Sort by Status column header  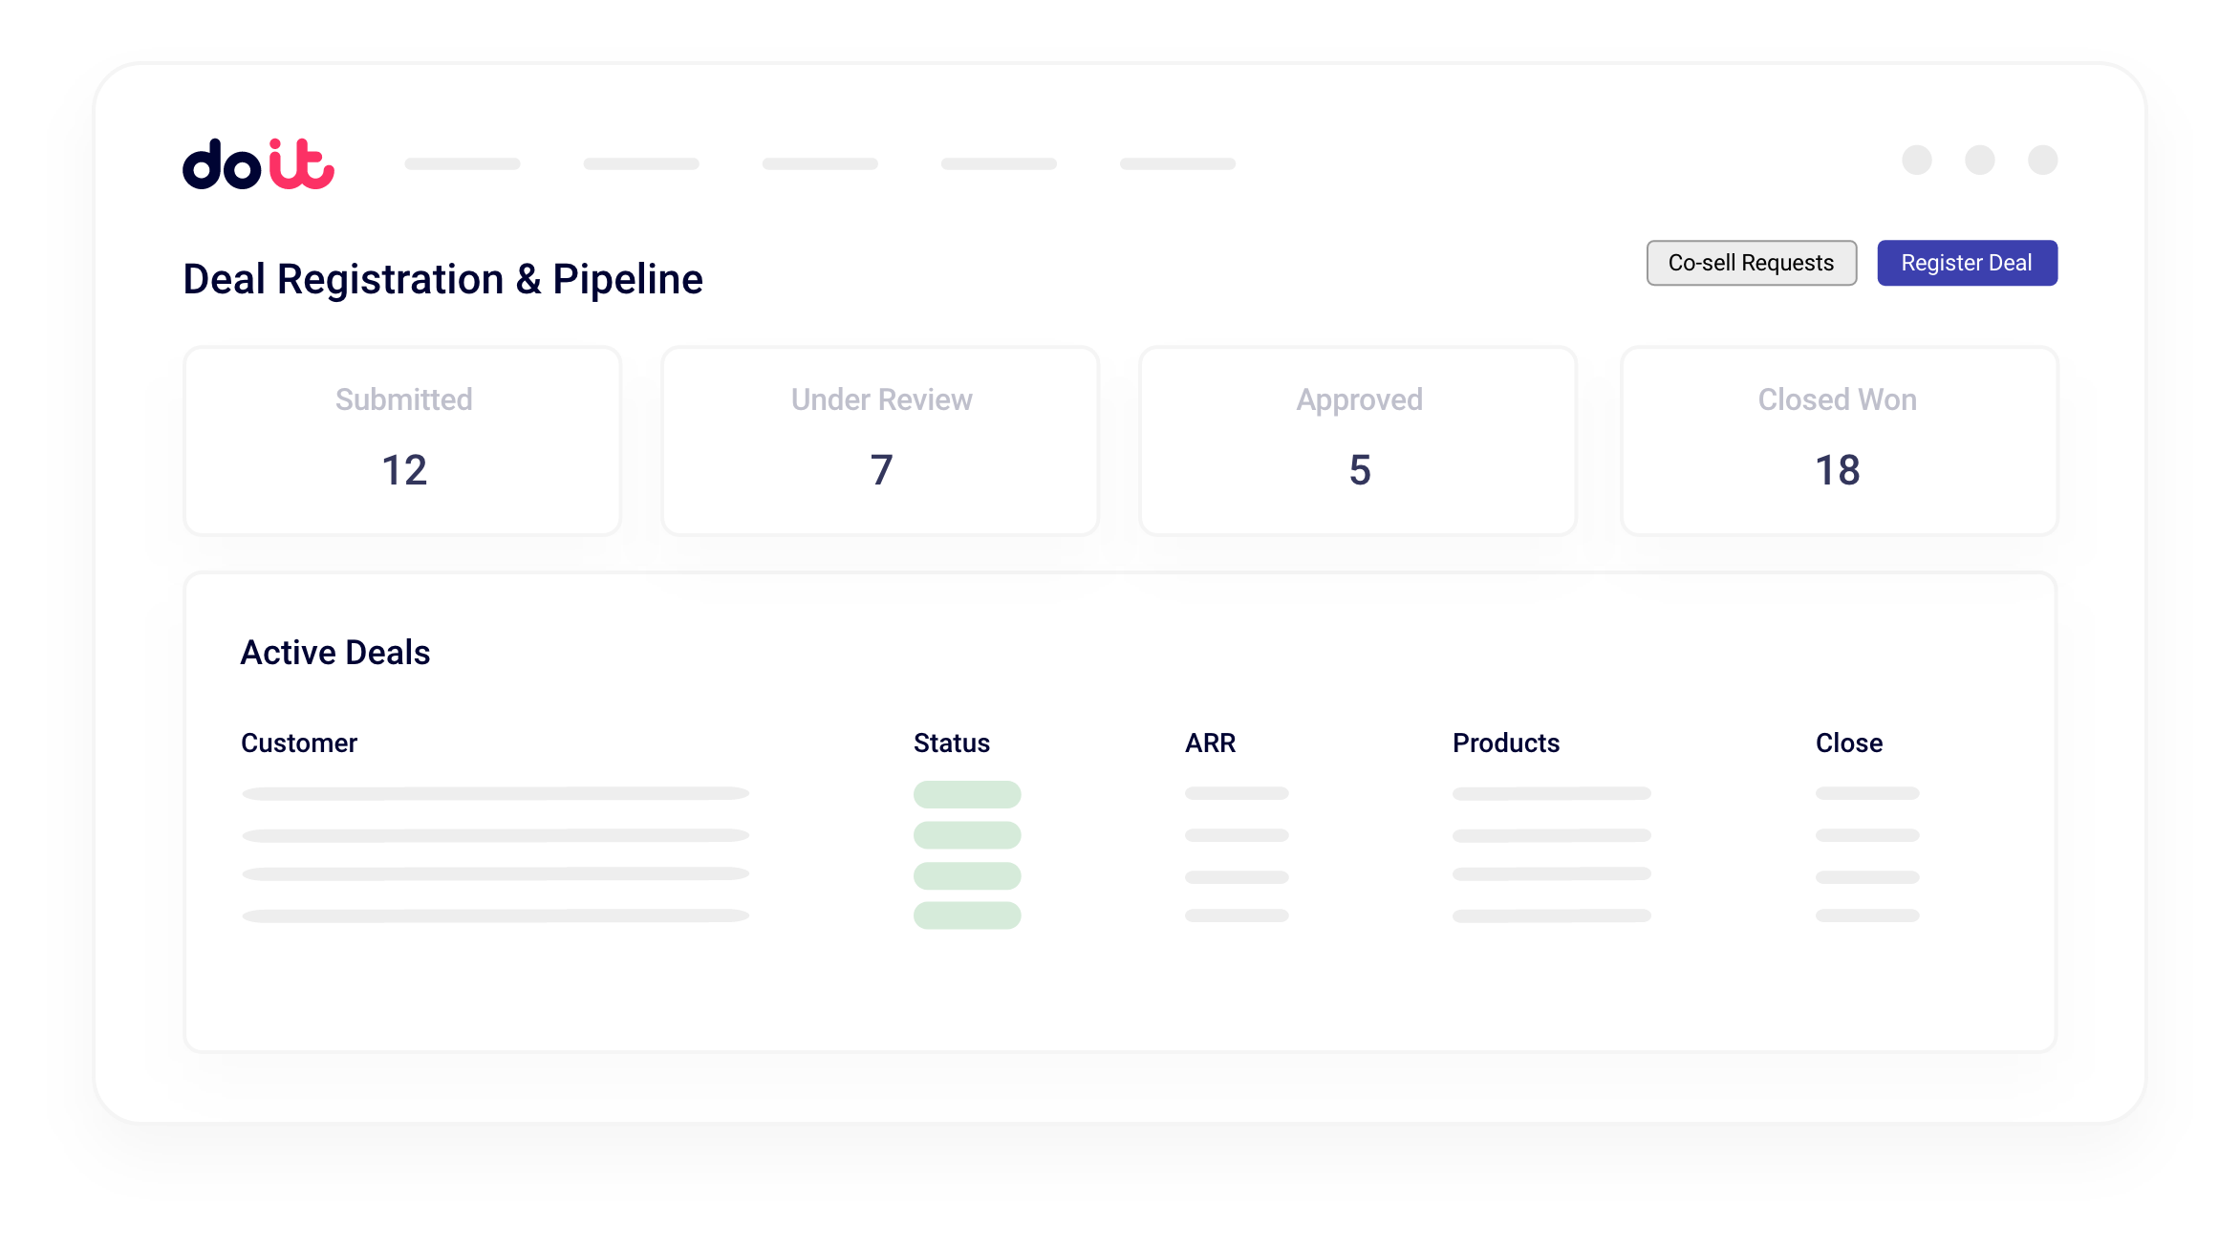click(x=951, y=743)
